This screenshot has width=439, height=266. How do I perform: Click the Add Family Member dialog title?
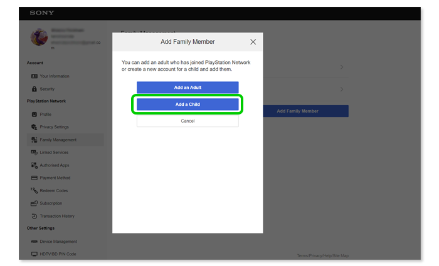pyautogui.click(x=188, y=42)
